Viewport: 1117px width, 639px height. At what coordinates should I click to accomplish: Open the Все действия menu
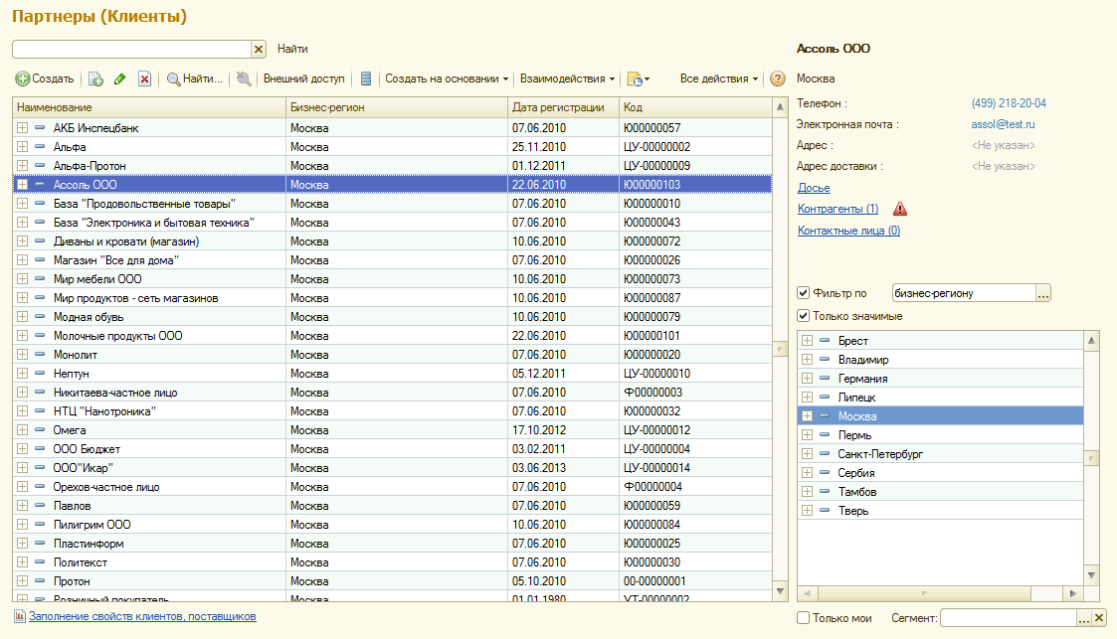719,79
